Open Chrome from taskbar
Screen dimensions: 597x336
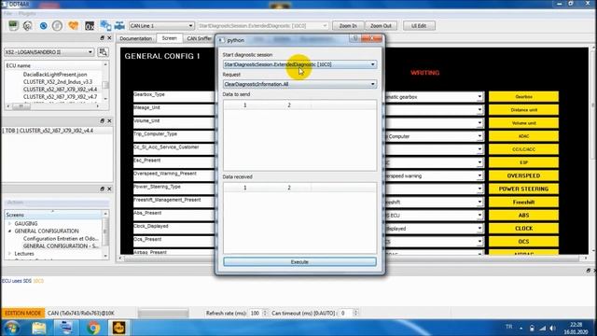coord(93,328)
